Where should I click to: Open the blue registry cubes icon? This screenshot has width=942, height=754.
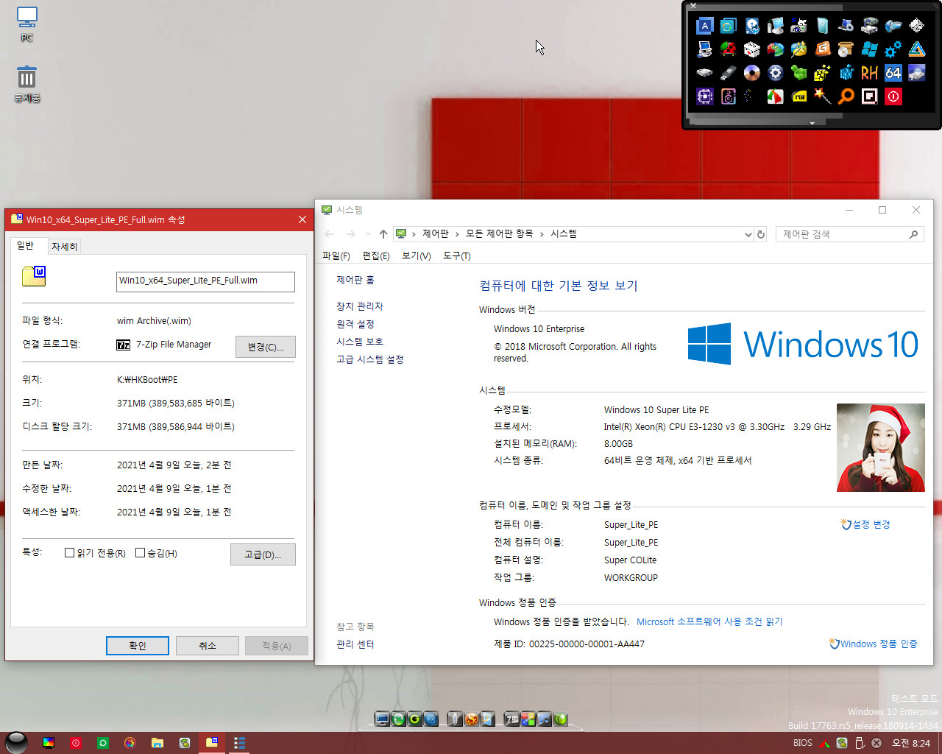click(x=846, y=73)
